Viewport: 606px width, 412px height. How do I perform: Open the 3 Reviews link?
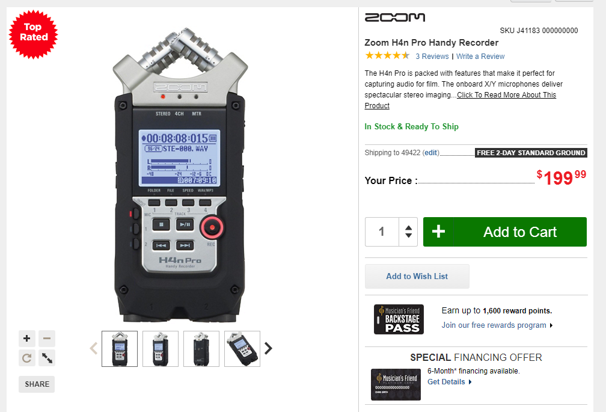432,57
